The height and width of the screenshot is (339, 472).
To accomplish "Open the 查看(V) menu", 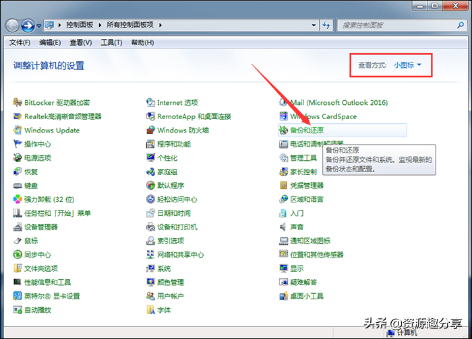I will pyautogui.click(x=81, y=42).
